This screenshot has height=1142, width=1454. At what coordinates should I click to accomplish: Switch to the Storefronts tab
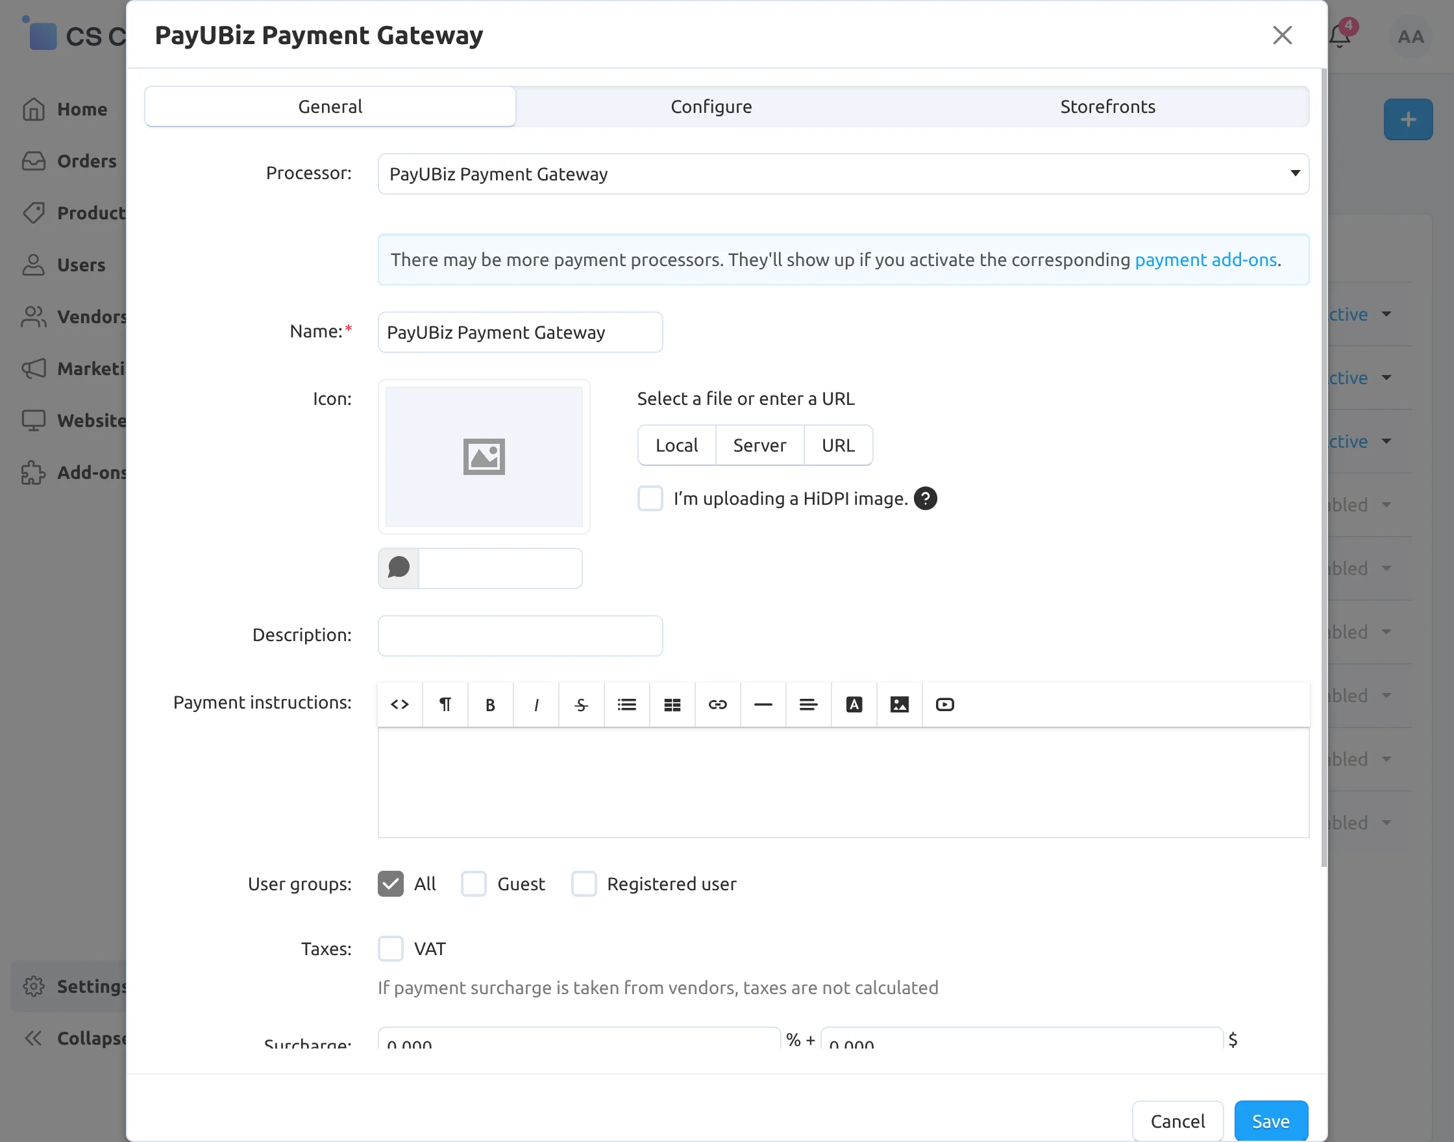click(1107, 106)
